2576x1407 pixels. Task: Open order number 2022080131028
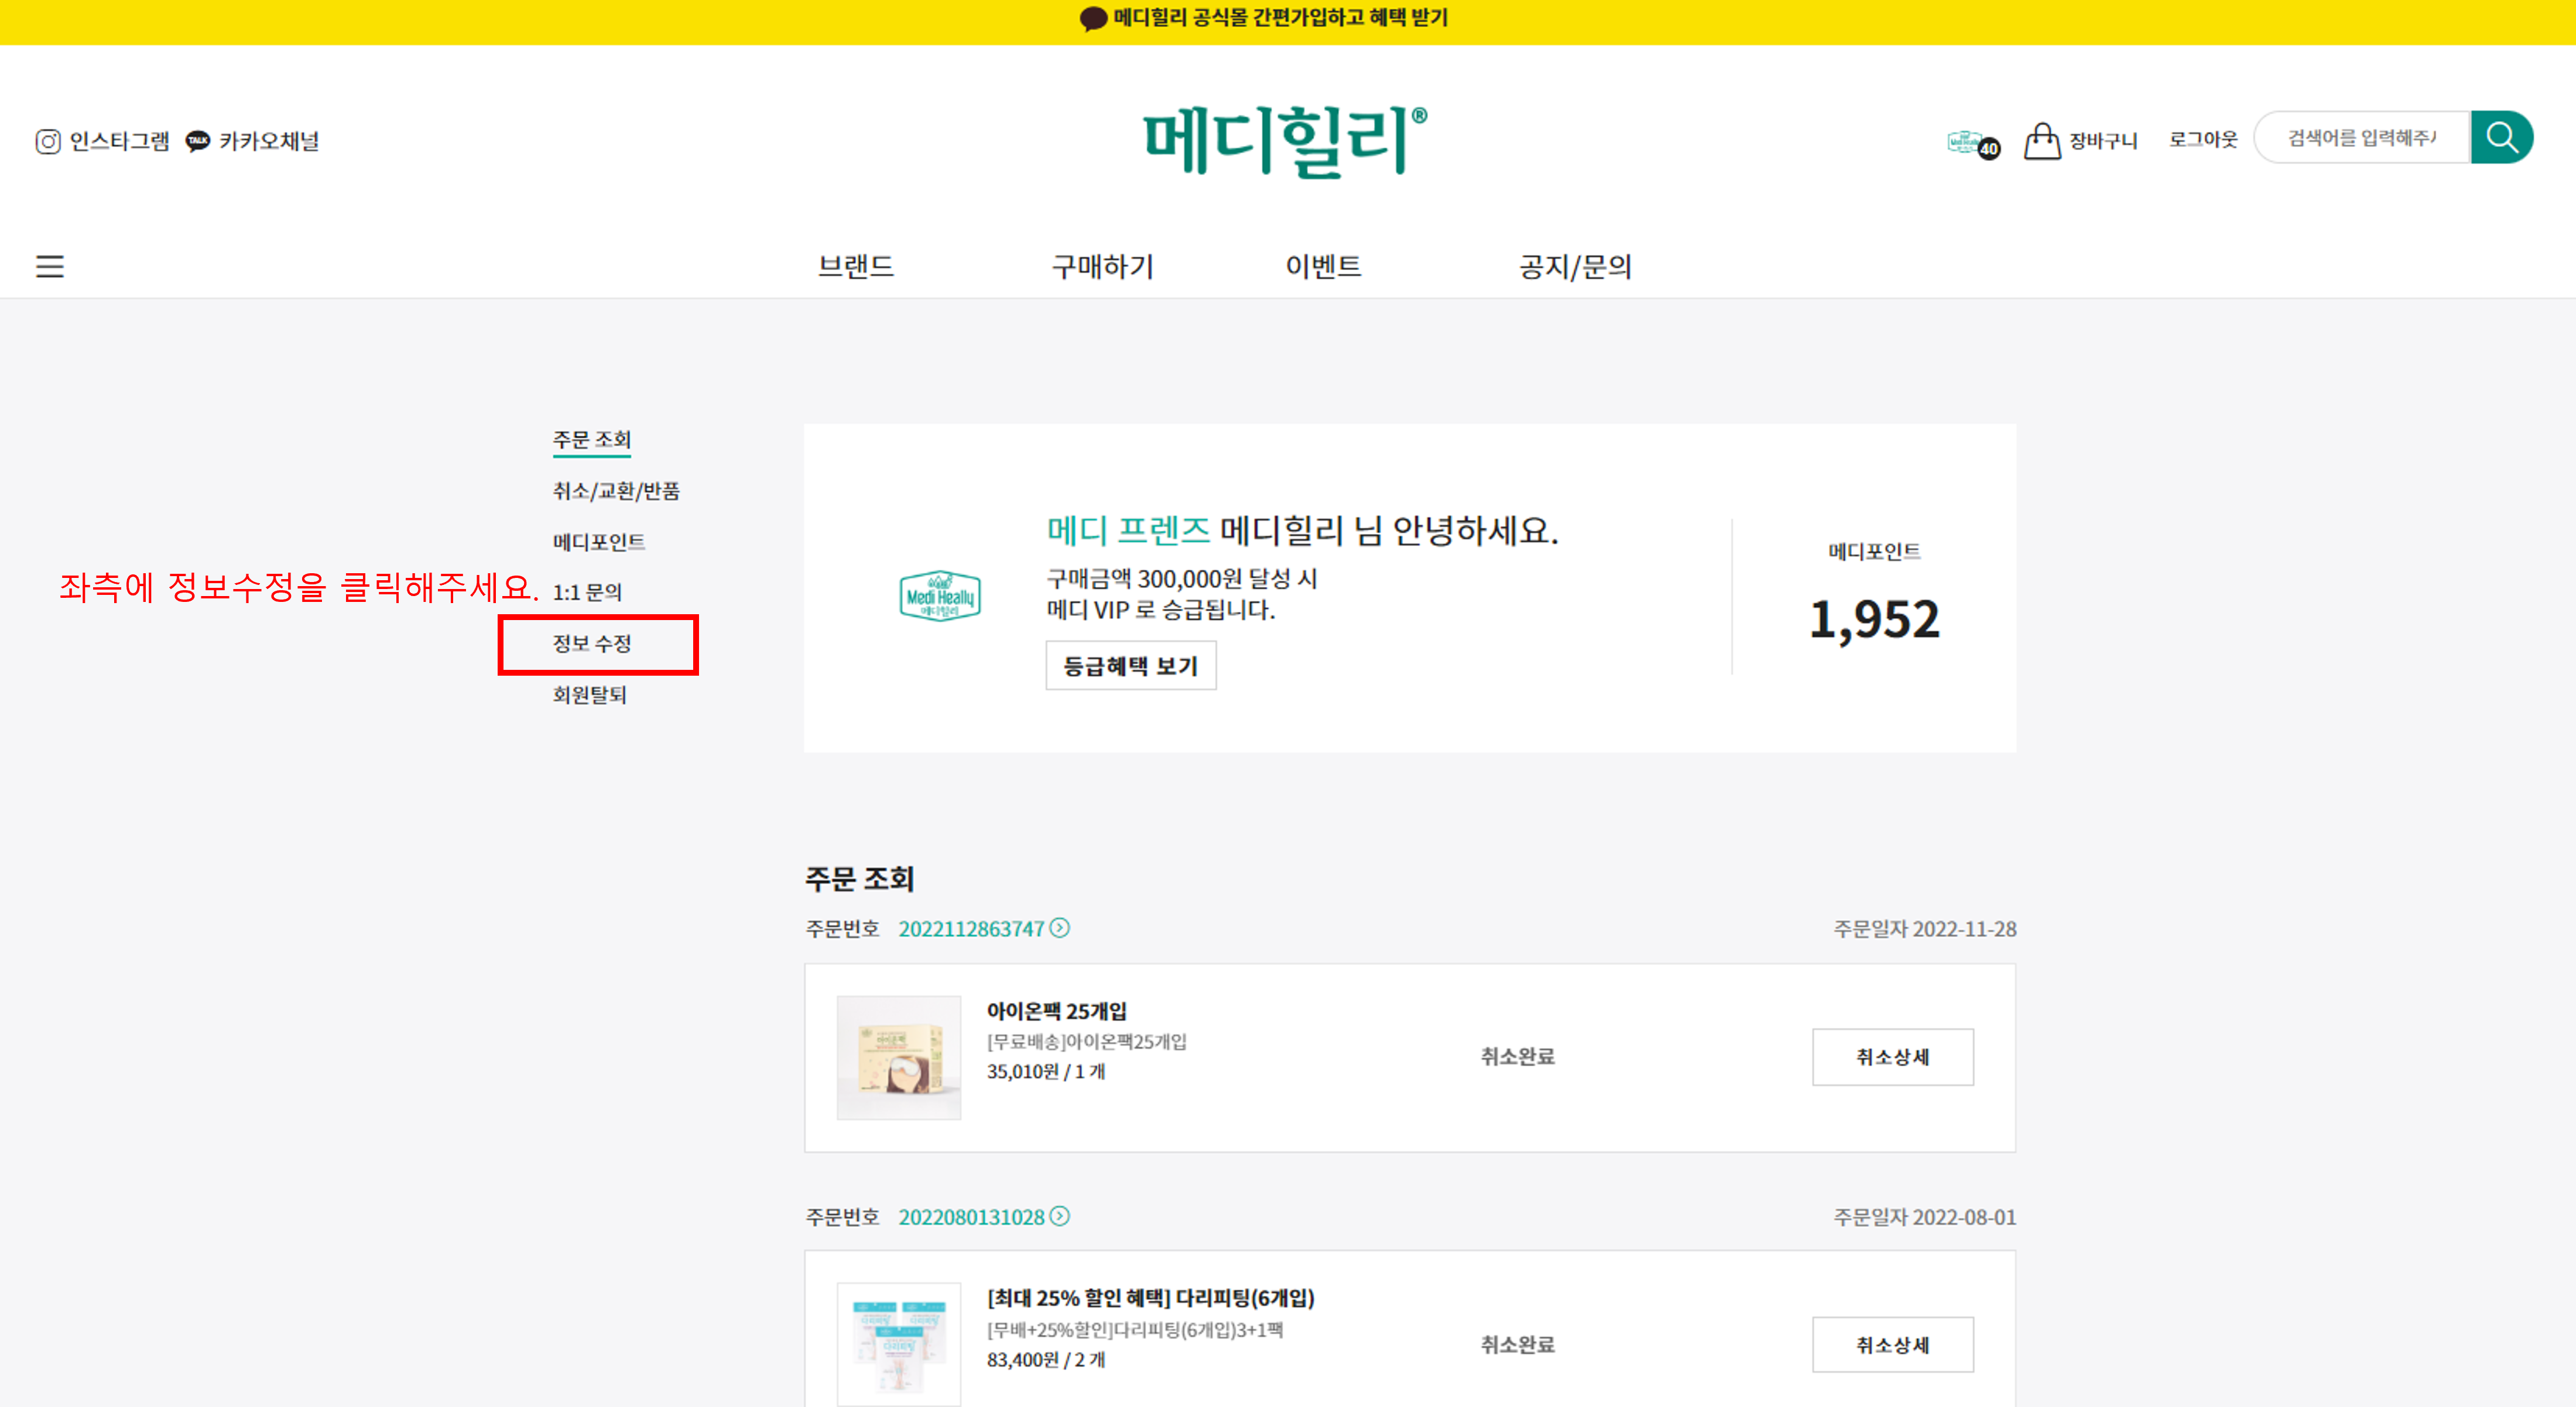point(971,1217)
